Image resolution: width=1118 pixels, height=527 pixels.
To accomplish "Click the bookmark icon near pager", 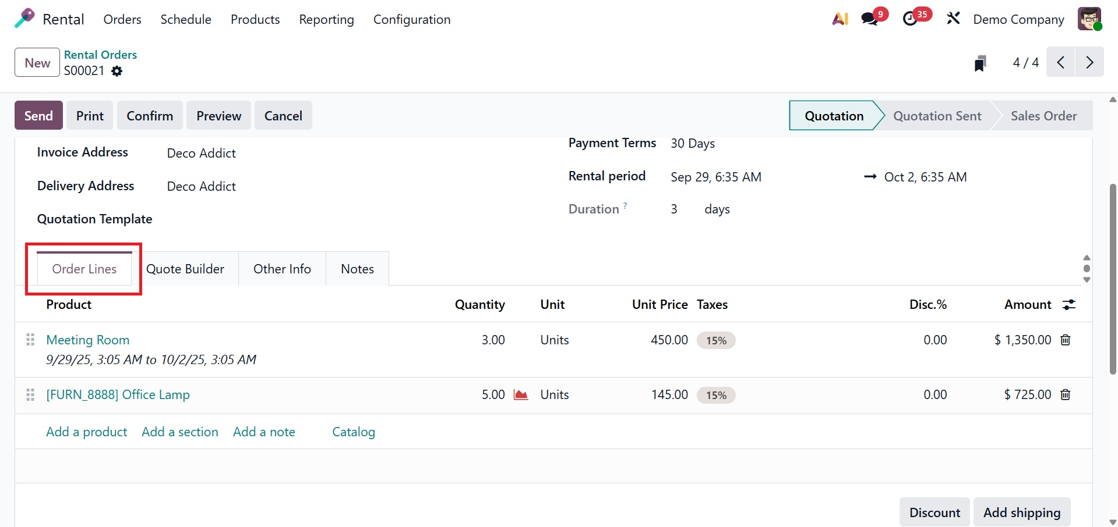I will click(980, 63).
